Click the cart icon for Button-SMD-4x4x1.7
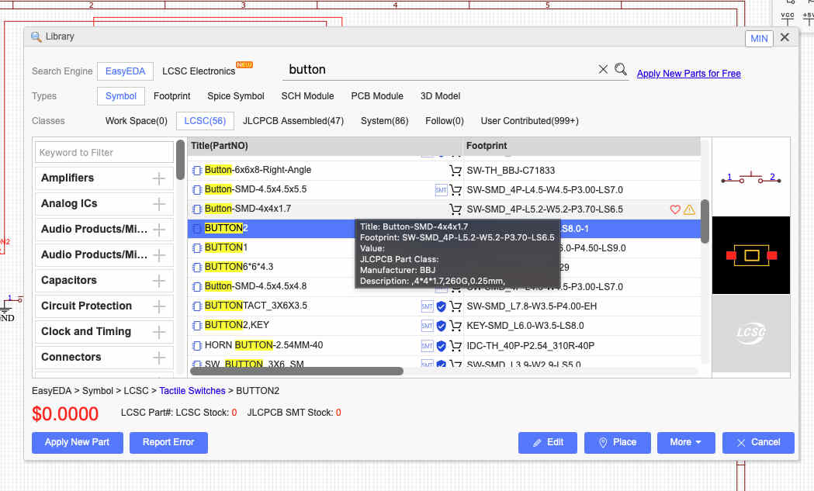The width and height of the screenshot is (814, 491). [x=455, y=209]
